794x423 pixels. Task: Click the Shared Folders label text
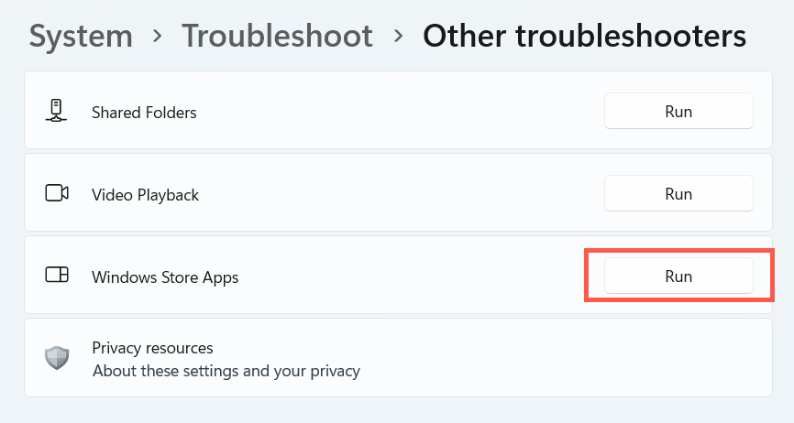coord(144,113)
